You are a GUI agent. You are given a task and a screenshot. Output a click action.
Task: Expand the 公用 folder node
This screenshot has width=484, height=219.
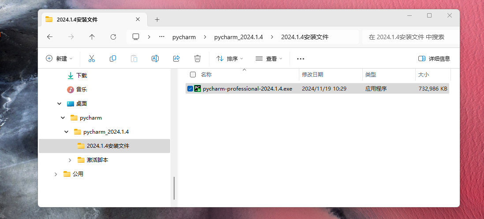pyautogui.click(x=56, y=174)
